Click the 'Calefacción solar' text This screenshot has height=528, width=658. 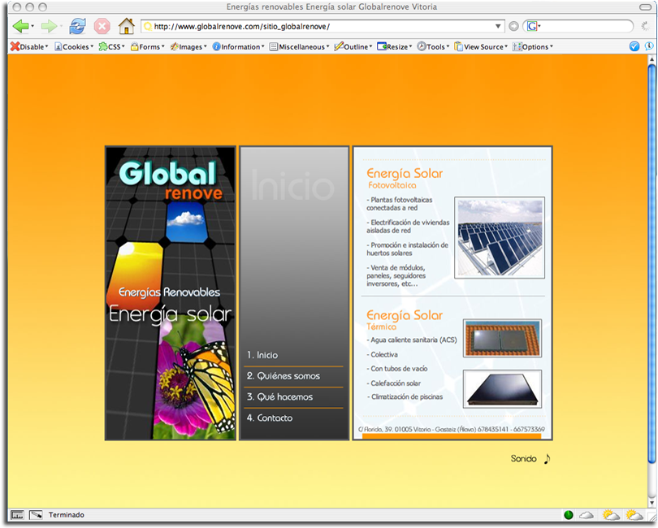[394, 383]
